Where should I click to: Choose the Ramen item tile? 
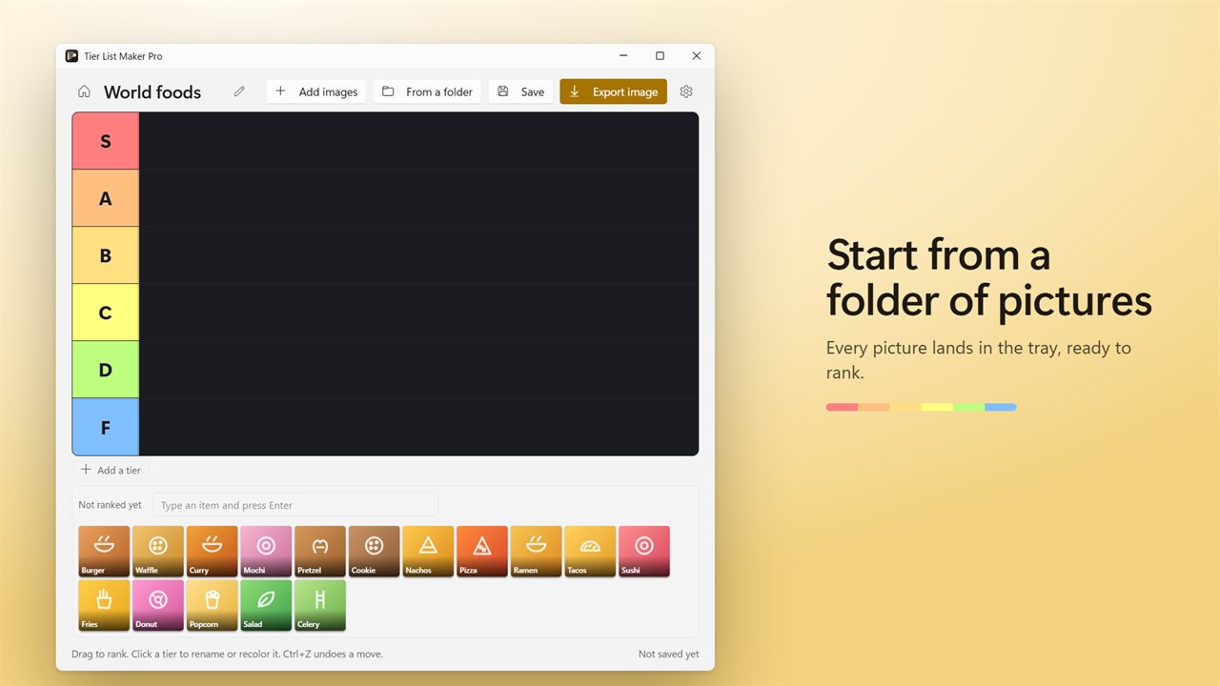536,552
